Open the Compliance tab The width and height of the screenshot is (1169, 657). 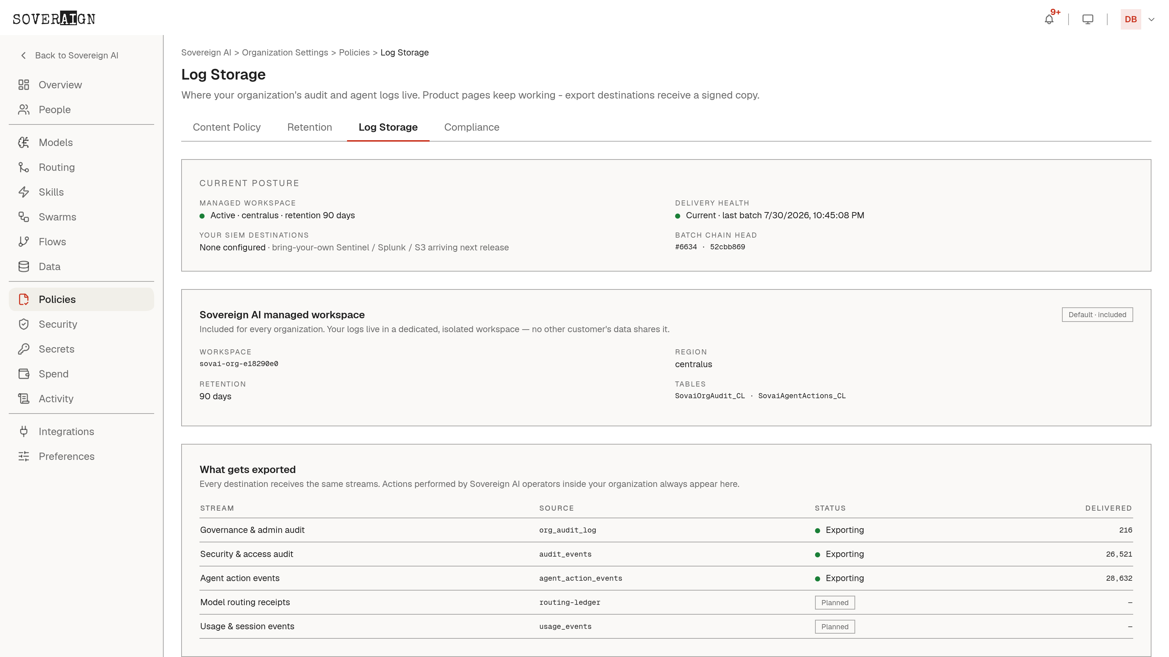click(472, 127)
